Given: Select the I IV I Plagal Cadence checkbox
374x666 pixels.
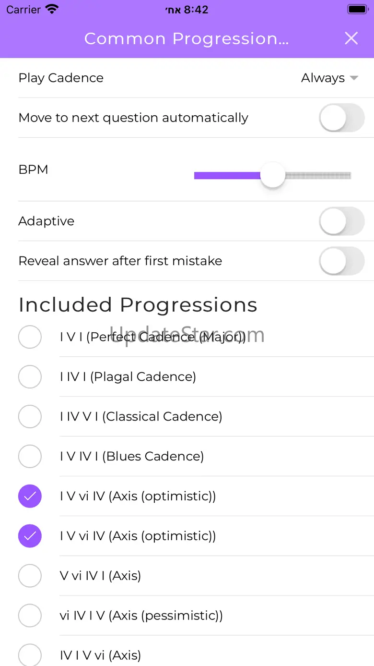Looking at the screenshot, I should pyautogui.click(x=30, y=376).
